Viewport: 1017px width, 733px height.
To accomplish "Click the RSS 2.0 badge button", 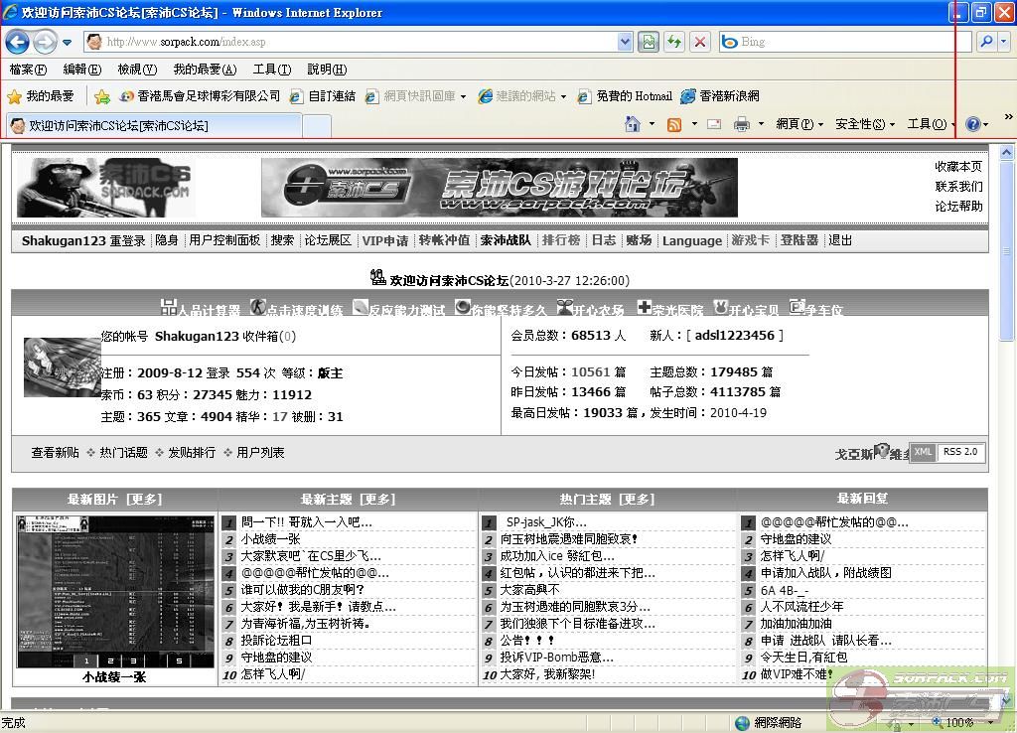I will [x=959, y=452].
